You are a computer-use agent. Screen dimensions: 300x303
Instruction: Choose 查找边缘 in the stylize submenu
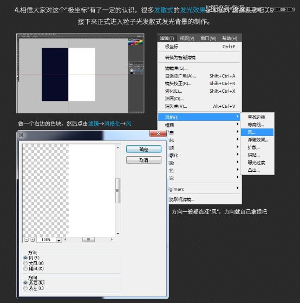(257, 117)
